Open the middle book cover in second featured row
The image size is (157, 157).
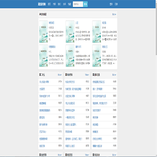70,56
